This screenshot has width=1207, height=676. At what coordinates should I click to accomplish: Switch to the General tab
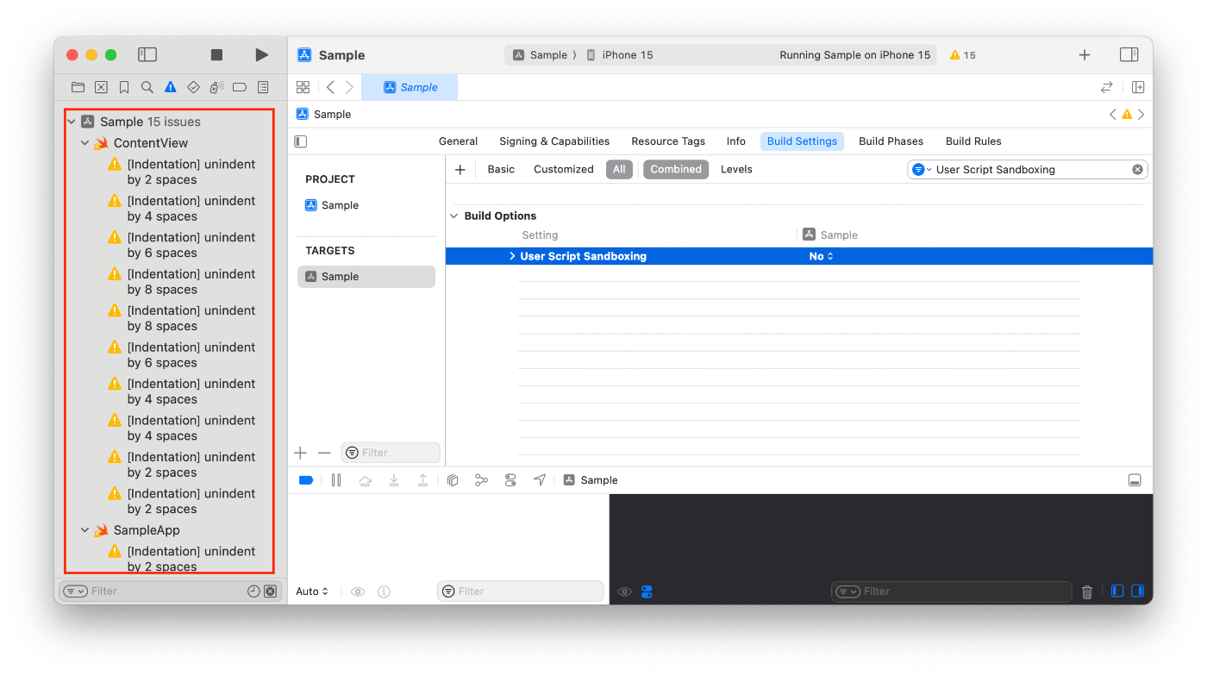point(458,141)
